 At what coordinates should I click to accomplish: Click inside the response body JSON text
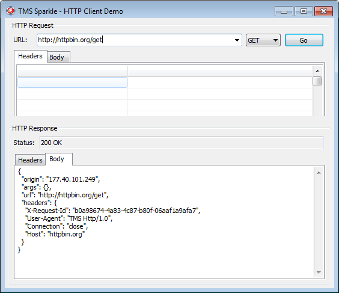[x=164, y=222]
